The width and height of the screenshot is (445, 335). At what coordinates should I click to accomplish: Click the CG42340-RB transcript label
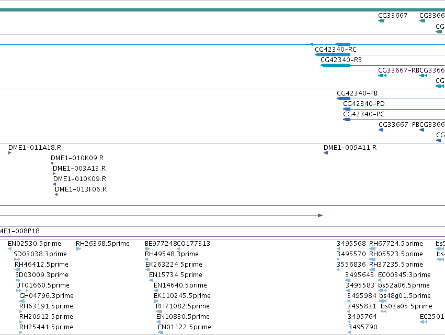coord(341,60)
